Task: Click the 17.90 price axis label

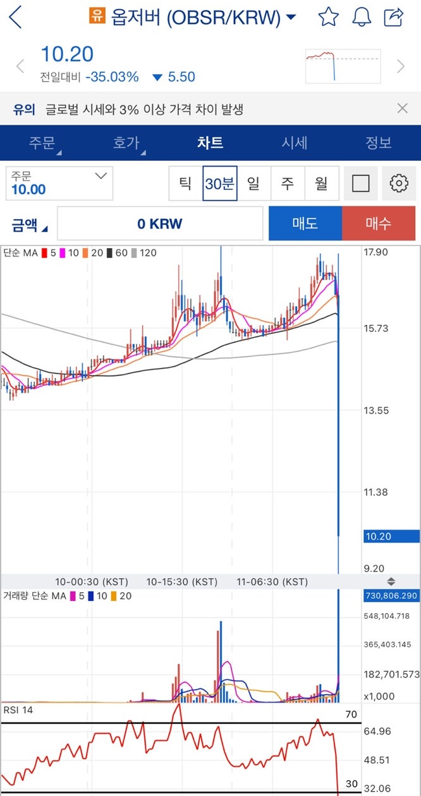Action: (377, 252)
